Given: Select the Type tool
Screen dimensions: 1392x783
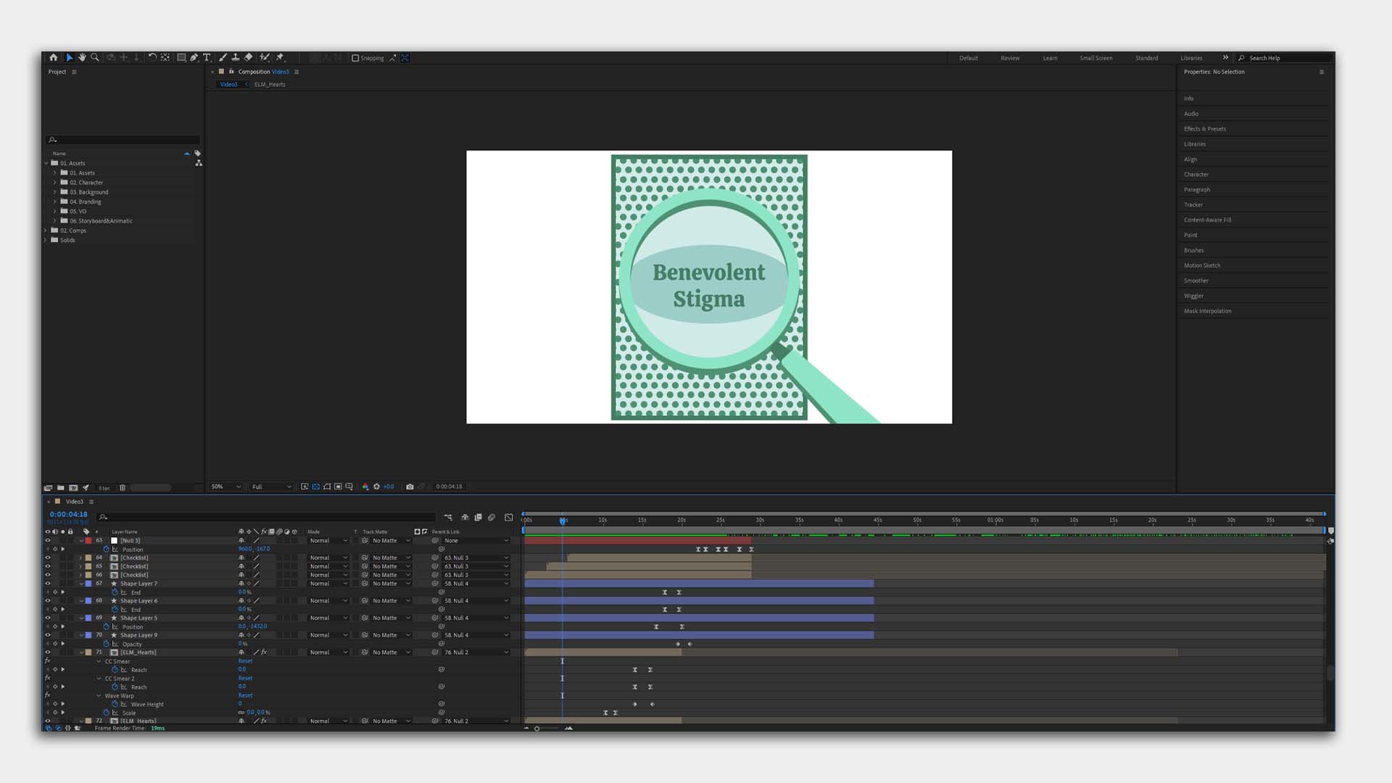Looking at the screenshot, I should click(x=207, y=57).
